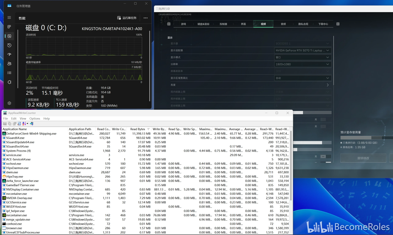The height and width of the screenshot is (235, 393).
Task: Click Q previous-tab key icon in game settings
Action: [x=169, y=24]
